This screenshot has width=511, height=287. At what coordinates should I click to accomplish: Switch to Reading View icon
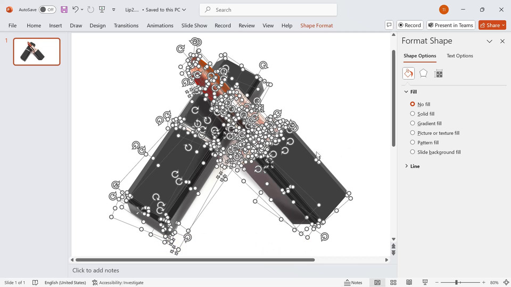409,282
